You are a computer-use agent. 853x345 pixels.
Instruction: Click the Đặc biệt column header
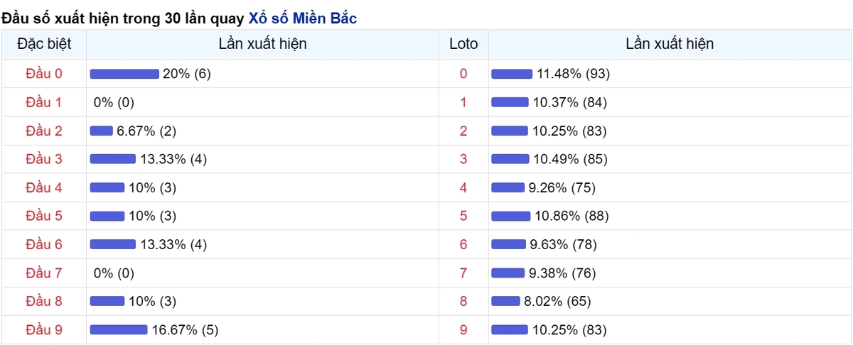pyautogui.click(x=44, y=44)
